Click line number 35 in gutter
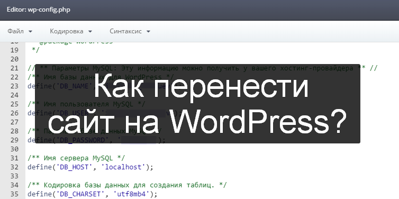Image resolution: width=399 pixels, height=199 pixels. click(14, 194)
